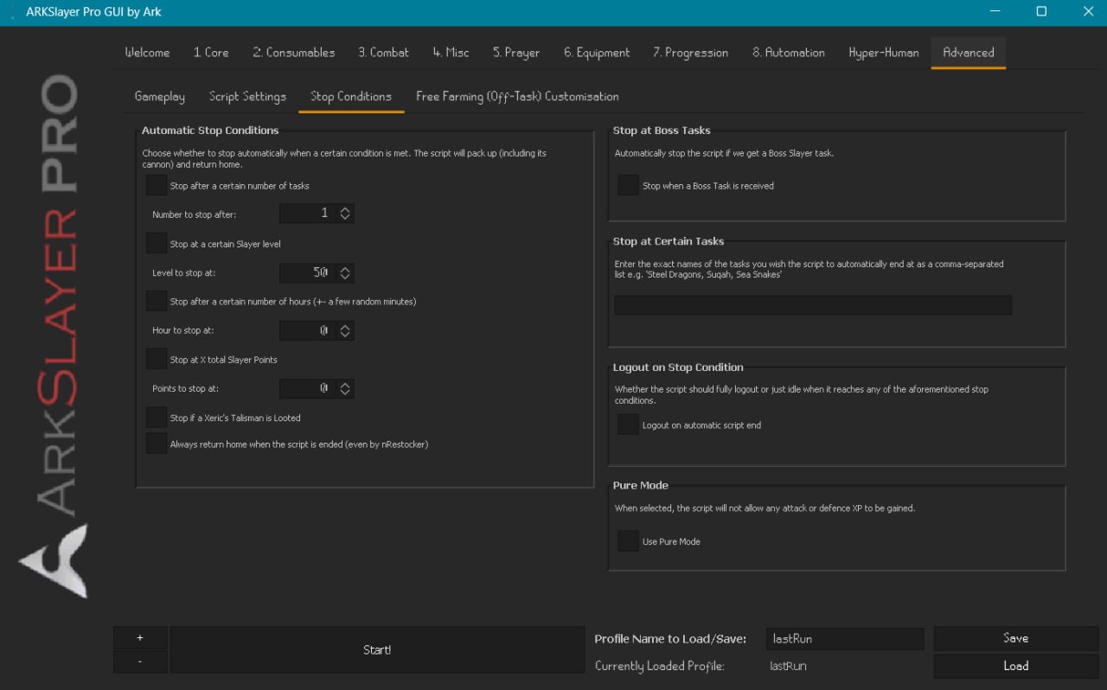Screen dimensions: 1107x690
Task: Decrease the Number to stop after value
Action: click(x=345, y=218)
